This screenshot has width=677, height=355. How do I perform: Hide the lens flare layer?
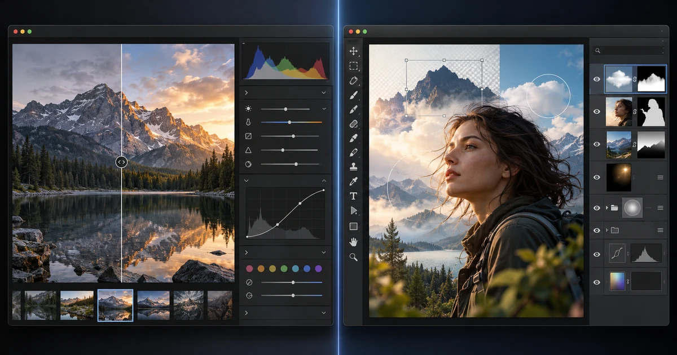(x=597, y=177)
